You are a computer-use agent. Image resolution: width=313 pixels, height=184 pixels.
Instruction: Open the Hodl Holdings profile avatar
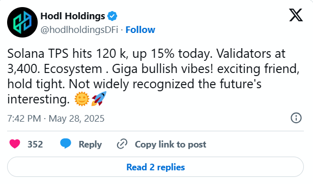coord(22,22)
